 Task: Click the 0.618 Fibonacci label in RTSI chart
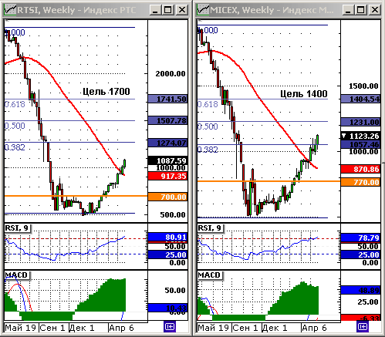[15, 104]
